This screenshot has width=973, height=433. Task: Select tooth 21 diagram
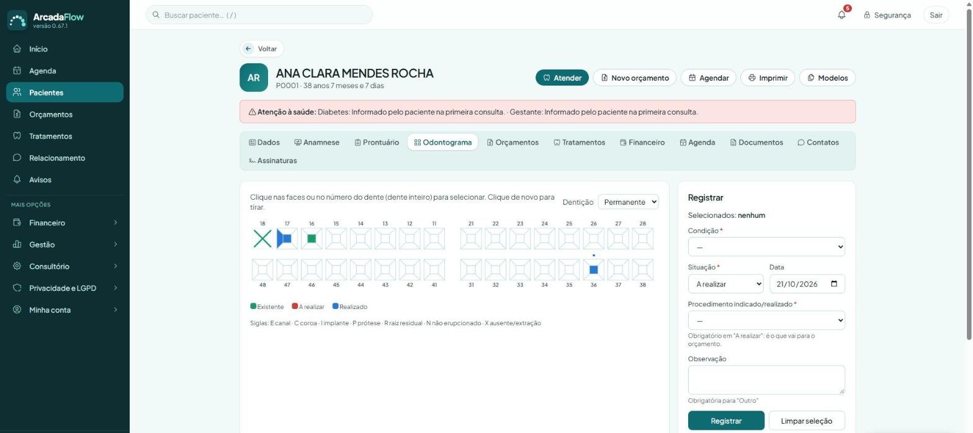(471, 239)
